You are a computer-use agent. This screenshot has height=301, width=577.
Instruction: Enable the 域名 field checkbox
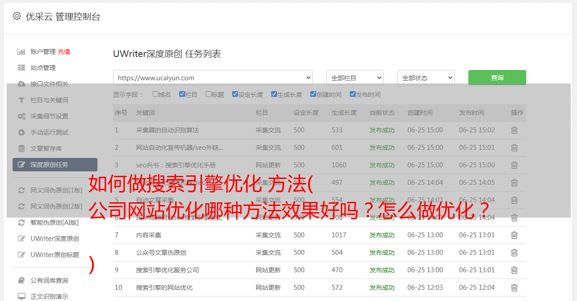[155, 94]
